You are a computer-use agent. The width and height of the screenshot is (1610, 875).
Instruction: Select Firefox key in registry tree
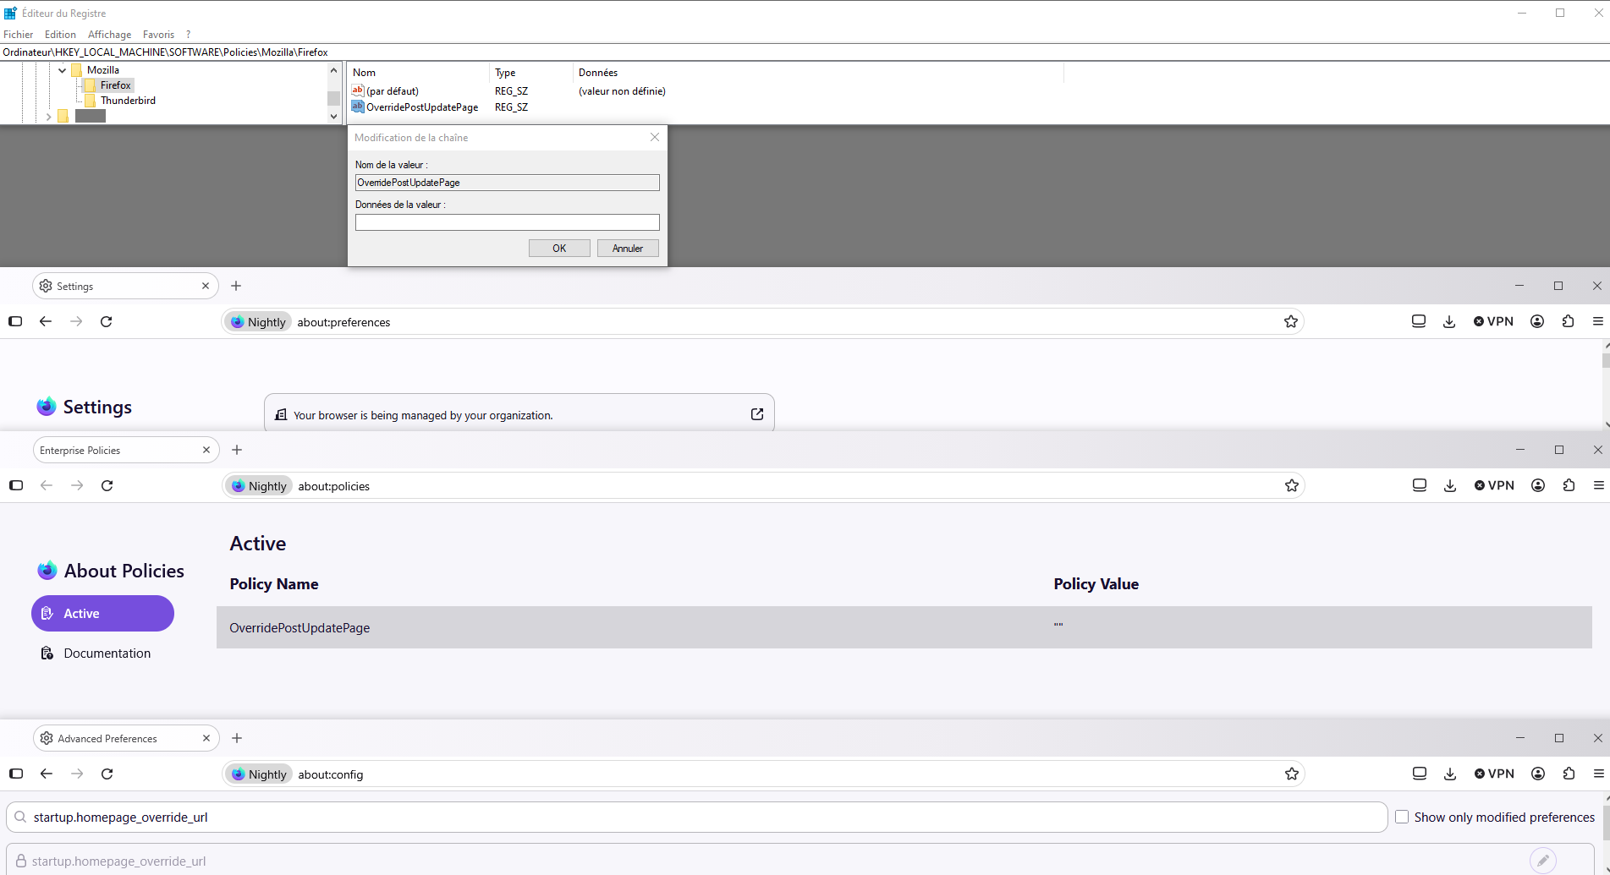pyautogui.click(x=115, y=85)
